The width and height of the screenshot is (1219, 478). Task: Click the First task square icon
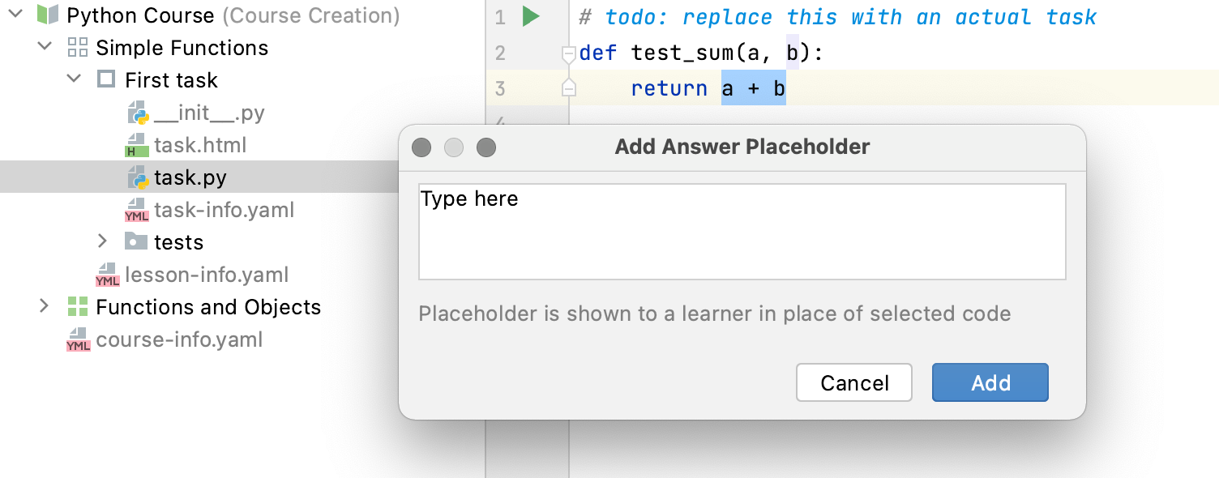[x=106, y=79]
